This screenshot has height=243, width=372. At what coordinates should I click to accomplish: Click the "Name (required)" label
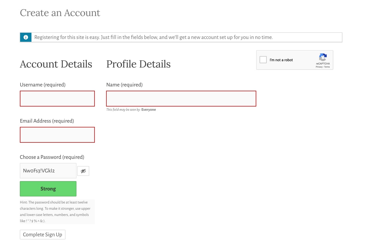pyautogui.click(x=124, y=85)
